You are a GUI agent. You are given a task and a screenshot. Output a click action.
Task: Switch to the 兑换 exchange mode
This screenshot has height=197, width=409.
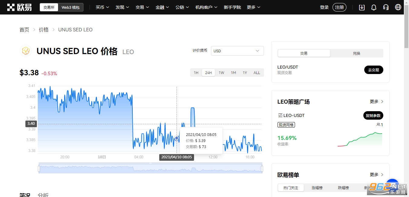point(356,53)
